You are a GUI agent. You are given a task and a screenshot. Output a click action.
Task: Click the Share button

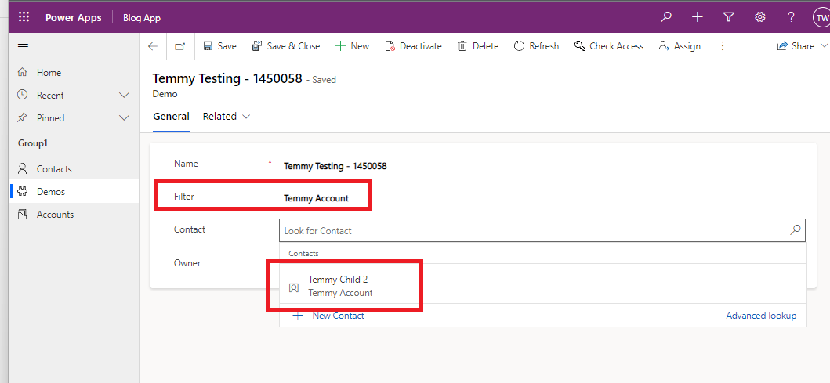796,46
